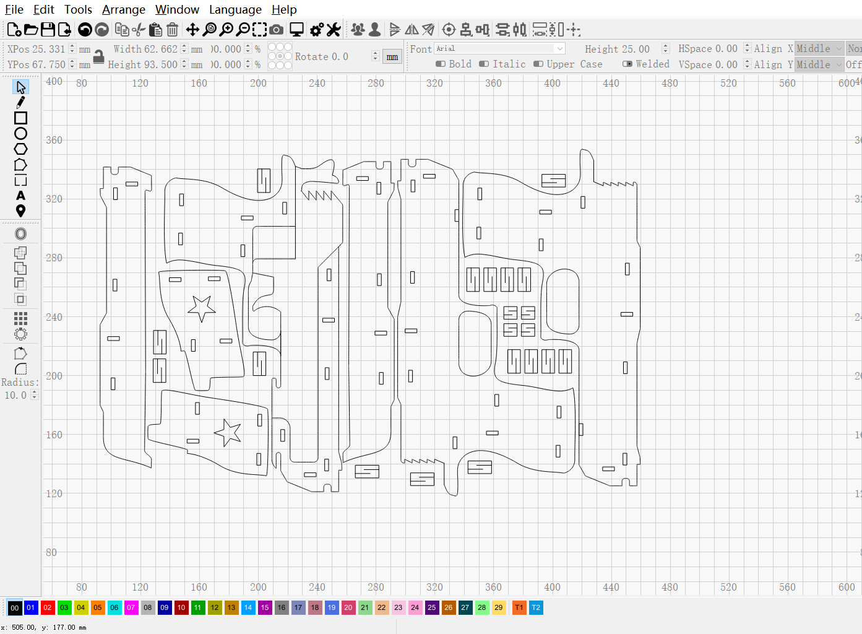This screenshot has height=634, width=862.
Task: Open the Arrange menu
Action: coord(123,9)
